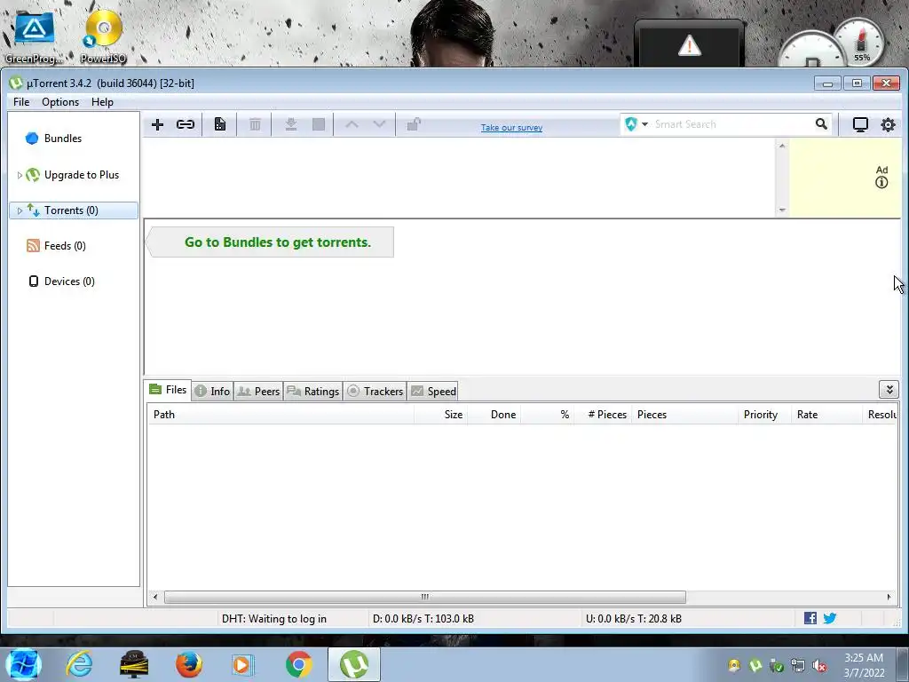
Task: Open the Facebook icon in status bar
Action: coord(810,618)
